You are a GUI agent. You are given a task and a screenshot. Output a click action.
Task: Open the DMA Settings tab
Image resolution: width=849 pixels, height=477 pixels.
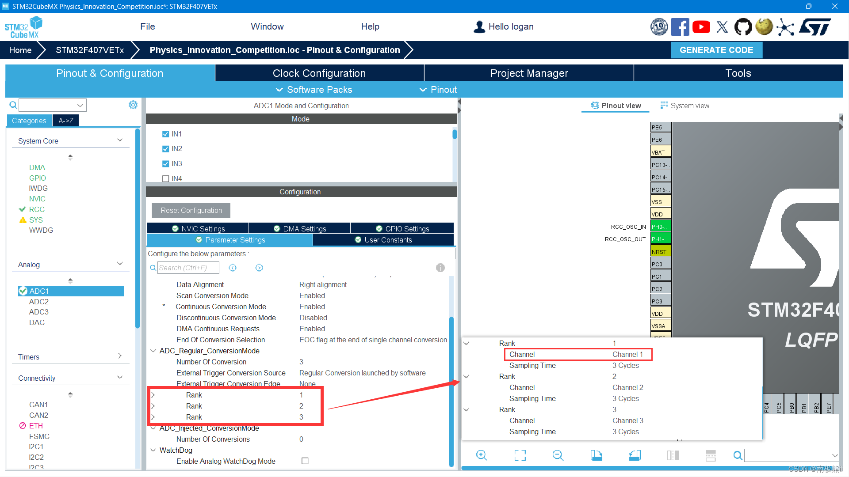[x=299, y=228]
